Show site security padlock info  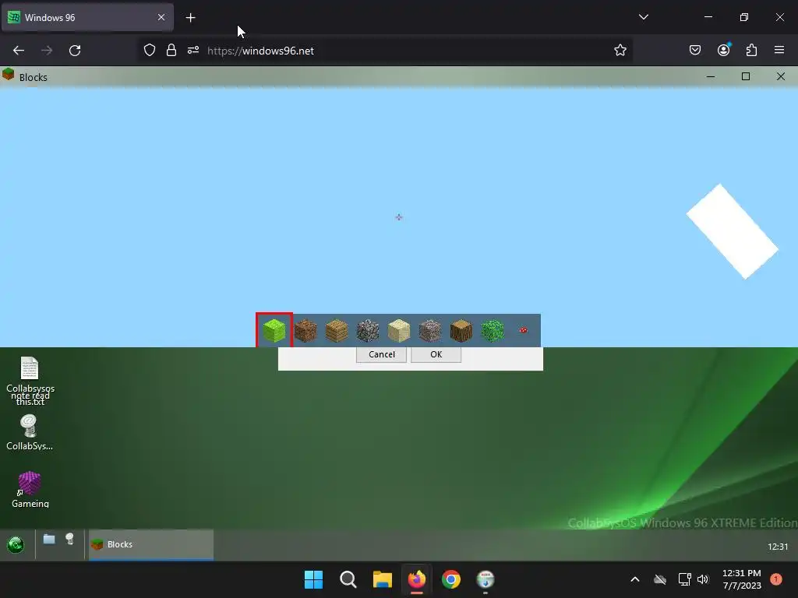[x=171, y=51]
